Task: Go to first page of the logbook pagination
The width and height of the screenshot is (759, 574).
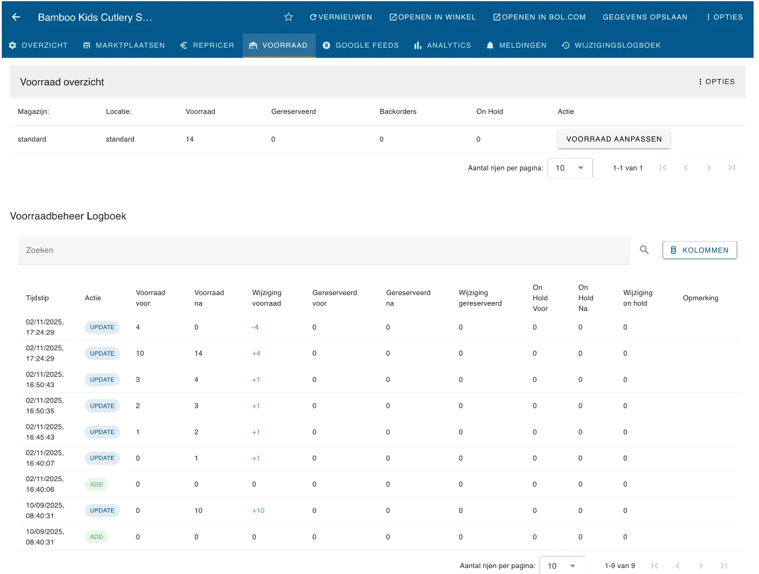Action: point(655,566)
